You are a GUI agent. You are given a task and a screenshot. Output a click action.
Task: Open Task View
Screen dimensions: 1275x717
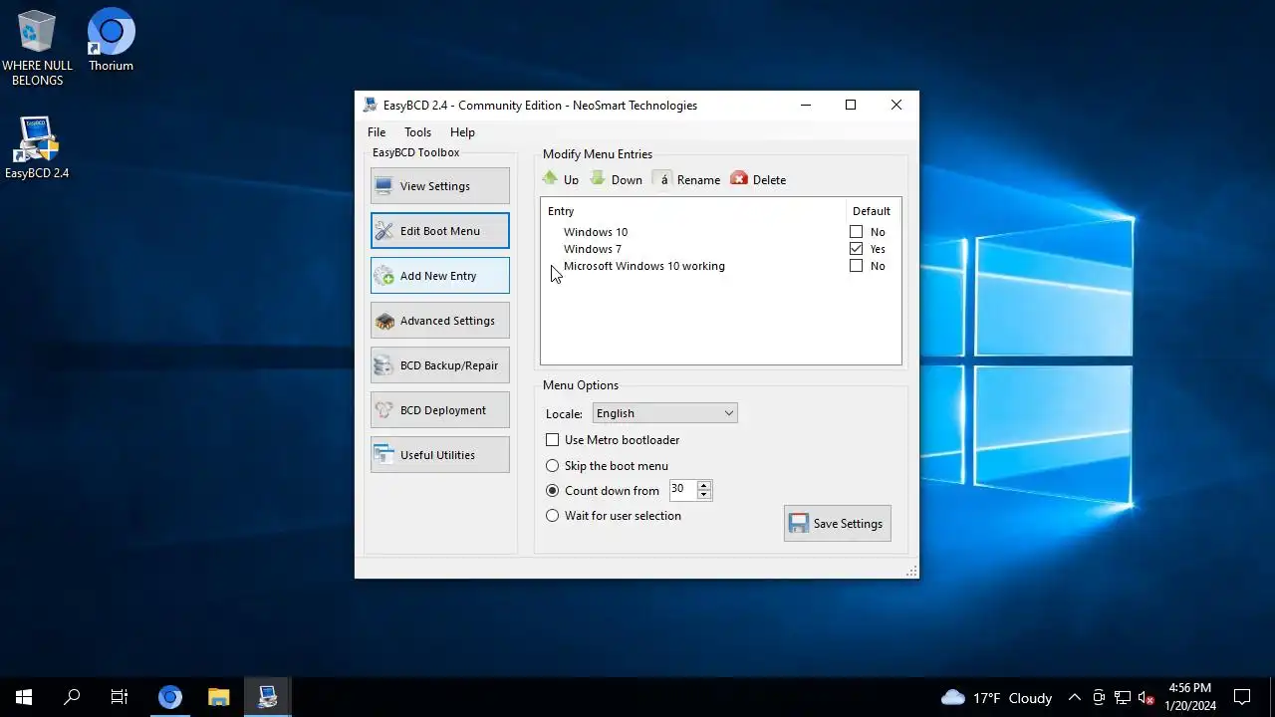pos(120,697)
